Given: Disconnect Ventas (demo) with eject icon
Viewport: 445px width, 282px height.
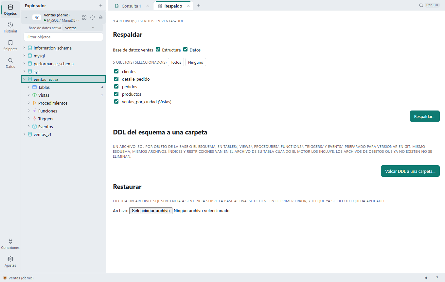Looking at the screenshot, I should [x=100, y=17].
